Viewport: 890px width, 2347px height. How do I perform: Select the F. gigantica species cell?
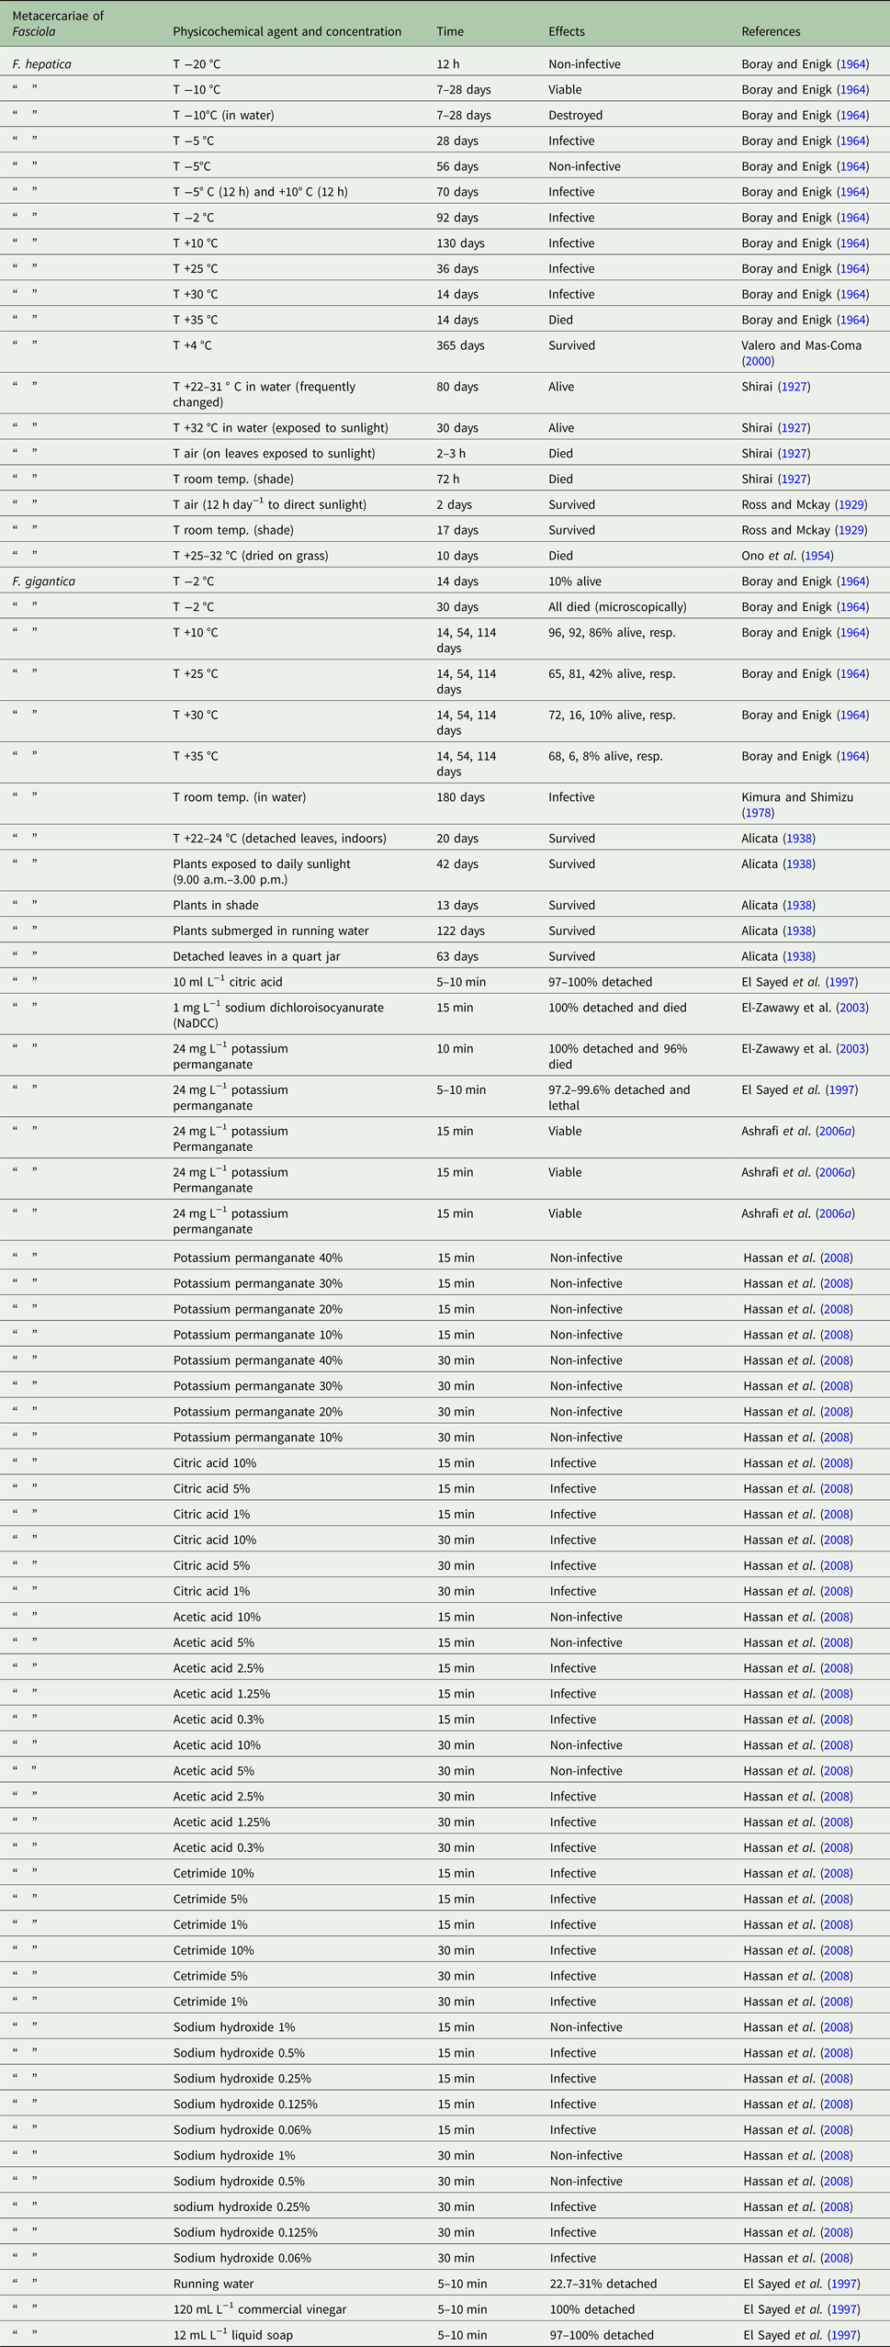pyautogui.click(x=43, y=581)
